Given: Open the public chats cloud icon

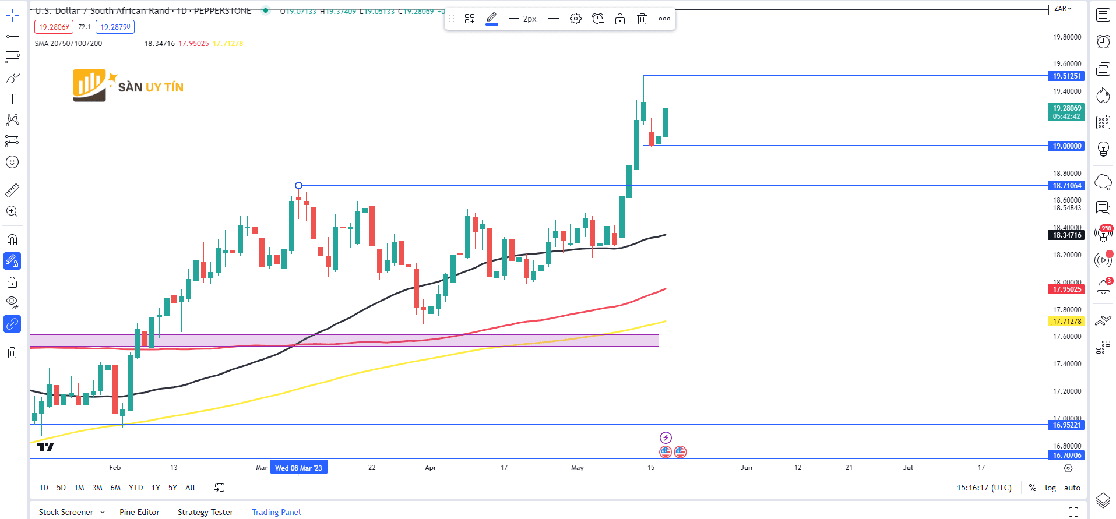Looking at the screenshot, I should tap(1103, 182).
